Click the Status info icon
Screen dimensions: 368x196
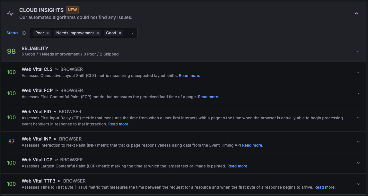[x=24, y=33]
